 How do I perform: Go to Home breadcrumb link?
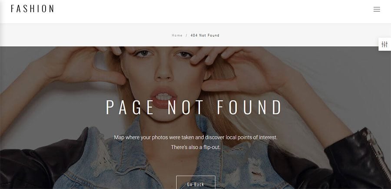tap(177, 35)
